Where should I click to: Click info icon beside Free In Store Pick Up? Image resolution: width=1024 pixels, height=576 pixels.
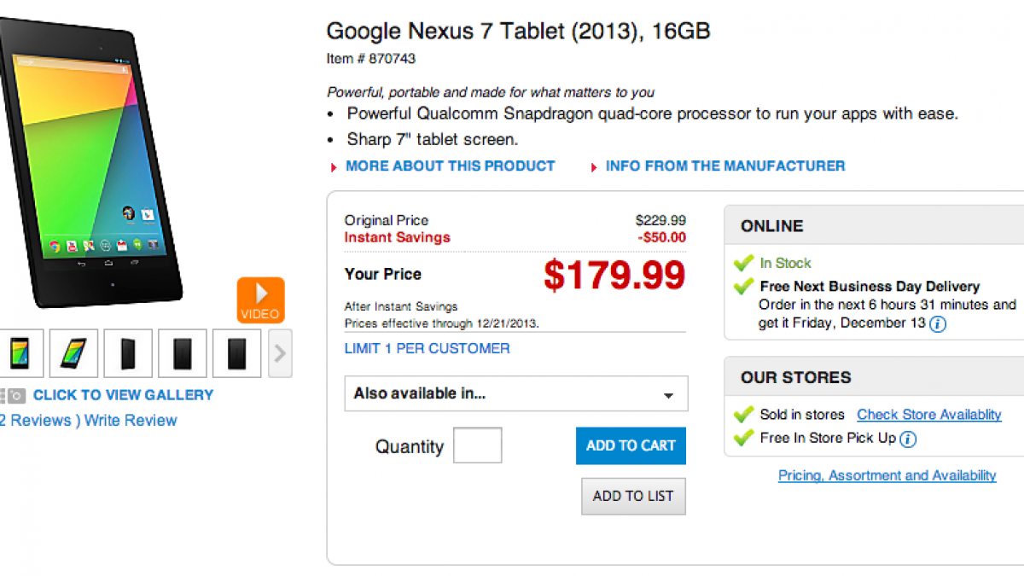click(908, 439)
